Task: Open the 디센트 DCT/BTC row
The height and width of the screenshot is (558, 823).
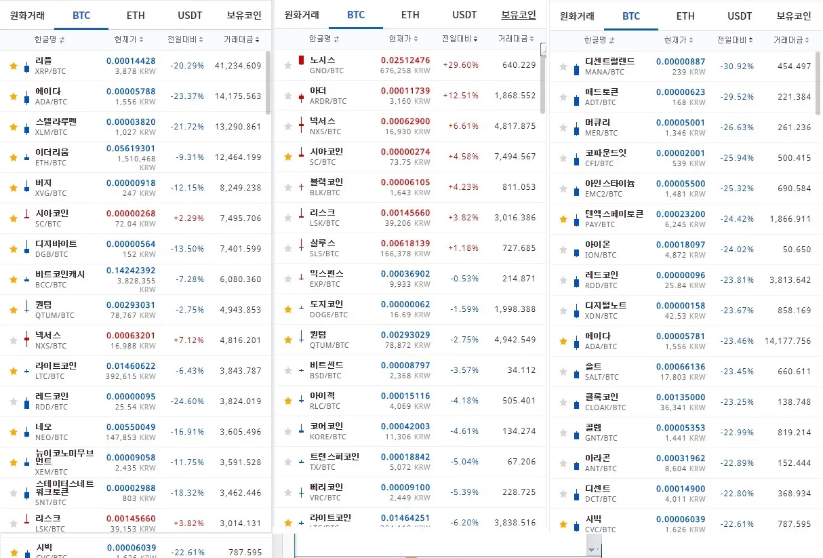Action: (683, 494)
